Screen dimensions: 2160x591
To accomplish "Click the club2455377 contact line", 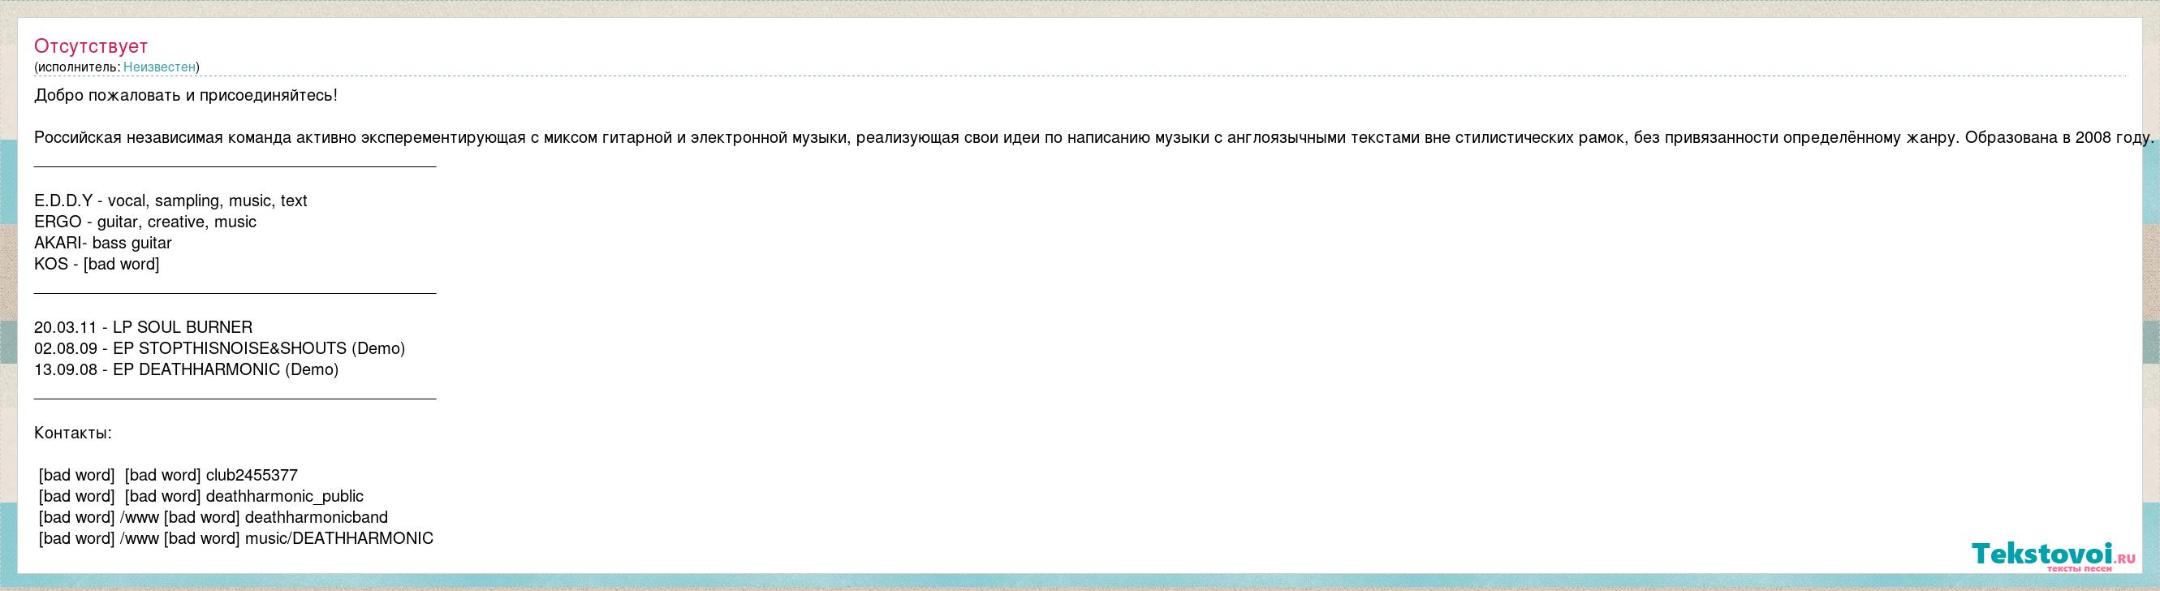I will 168,475.
